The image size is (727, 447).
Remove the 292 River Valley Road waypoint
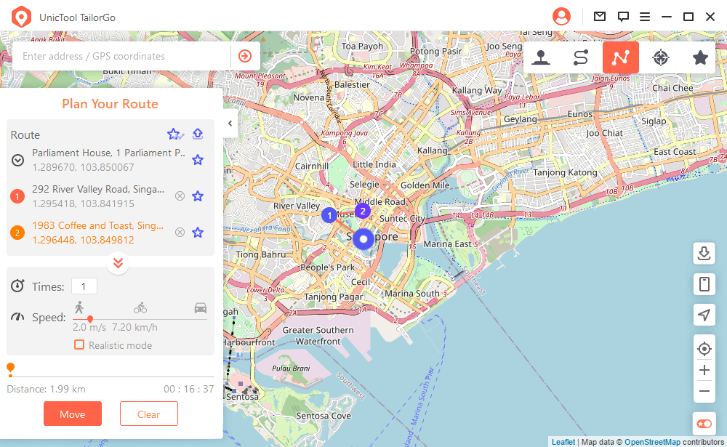tap(180, 196)
